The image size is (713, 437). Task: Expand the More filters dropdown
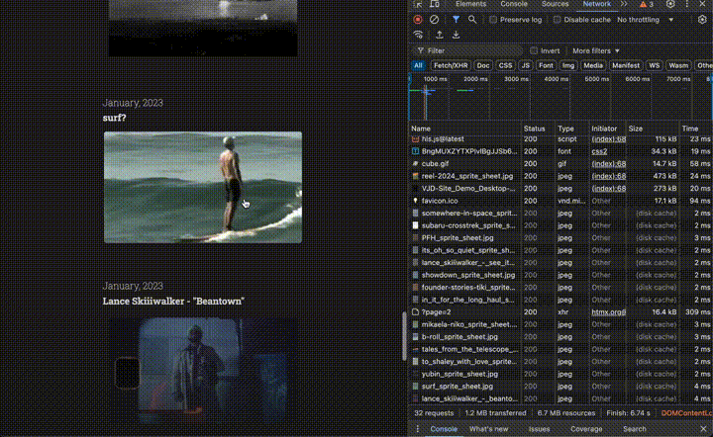pyautogui.click(x=596, y=50)
